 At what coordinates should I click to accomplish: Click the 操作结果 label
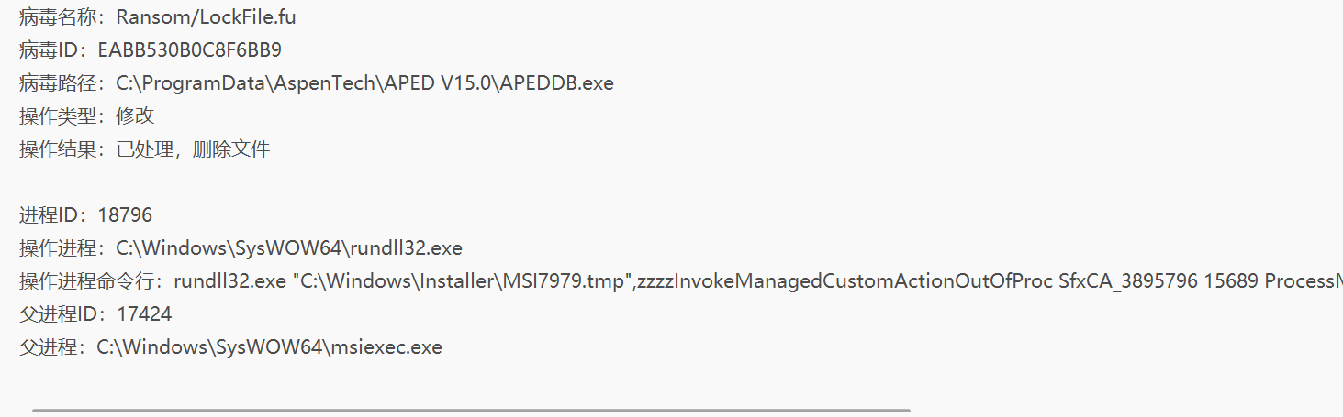57,148
